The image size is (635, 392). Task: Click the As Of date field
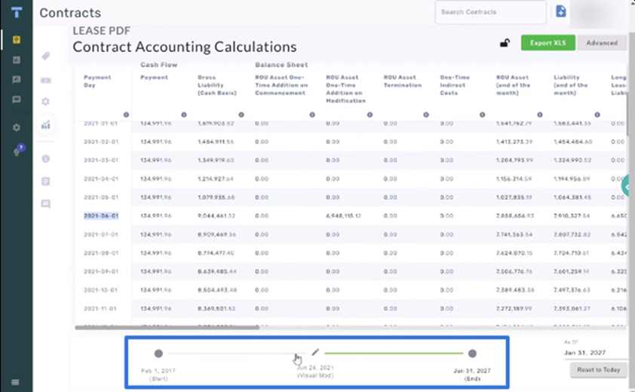tap(594, 353)
